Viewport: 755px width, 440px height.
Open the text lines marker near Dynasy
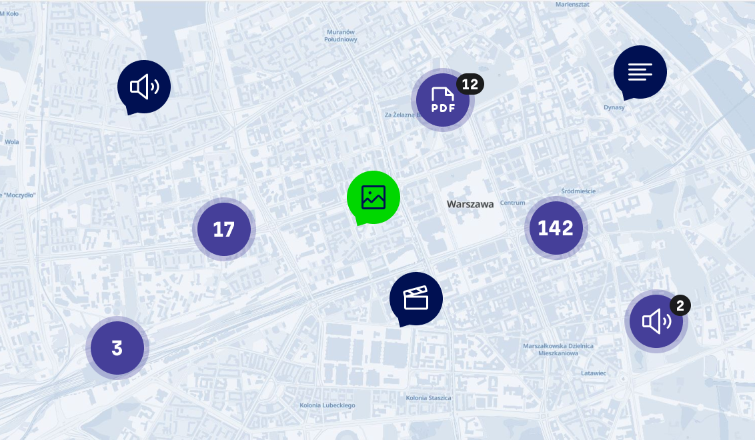tap(640, 72)
